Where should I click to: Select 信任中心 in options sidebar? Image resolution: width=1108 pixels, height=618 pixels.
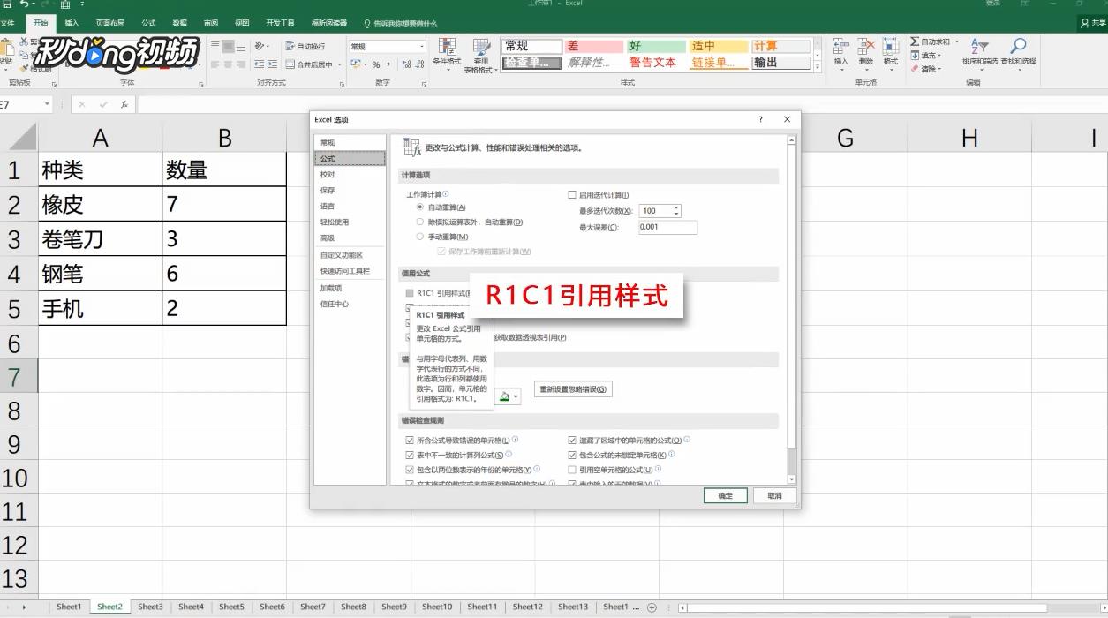pyautogui.click(x=350, y=304)
